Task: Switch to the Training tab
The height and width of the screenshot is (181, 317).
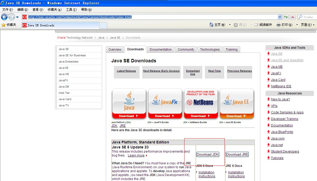Action: [x=232, y=50]
